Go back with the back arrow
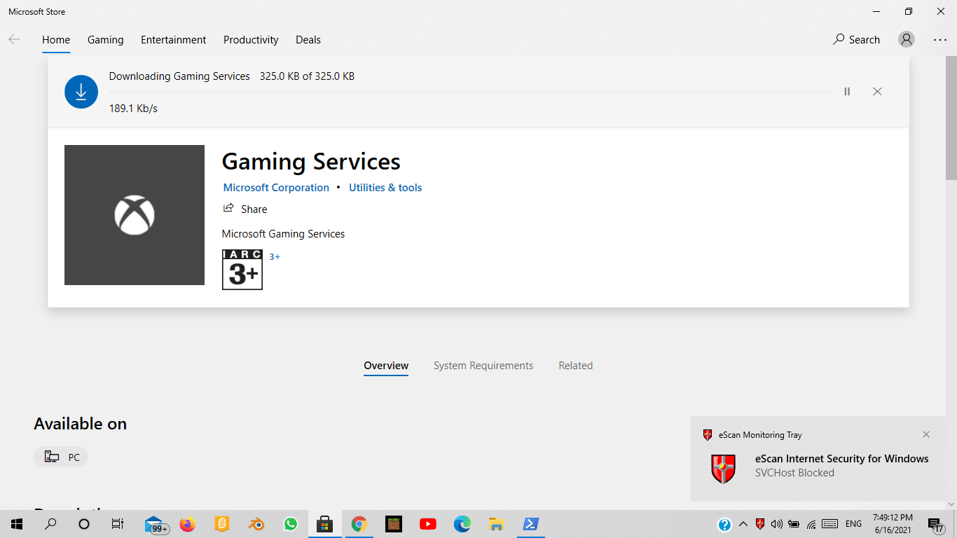The height and width of the screenshot is (538, 957). point(14,40)
